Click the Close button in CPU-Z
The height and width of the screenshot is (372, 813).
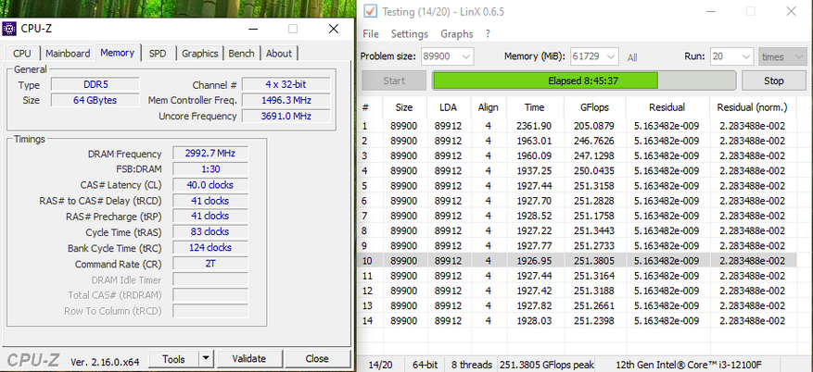pos(317,358)
